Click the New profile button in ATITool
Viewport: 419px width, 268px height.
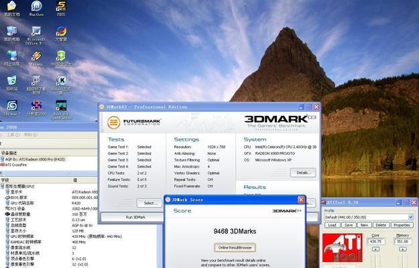(365, 225)
